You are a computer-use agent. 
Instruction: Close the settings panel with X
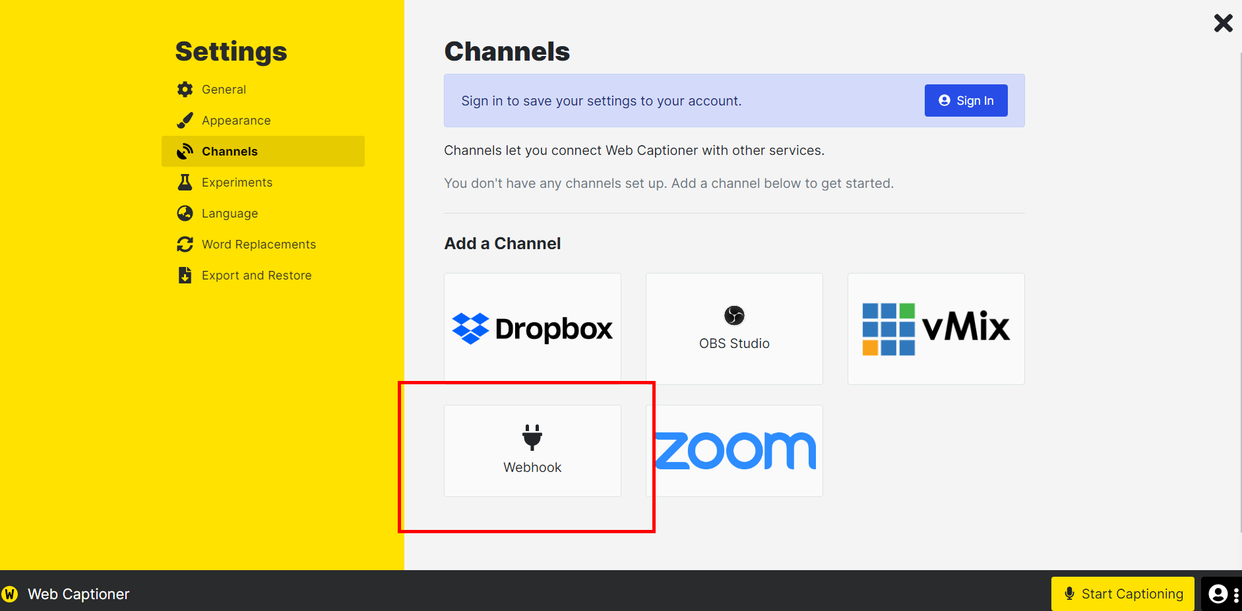[1224, 23]
